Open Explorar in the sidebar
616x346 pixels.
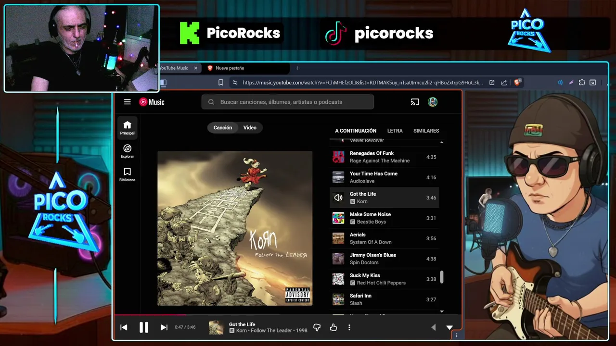click(128, 151)
